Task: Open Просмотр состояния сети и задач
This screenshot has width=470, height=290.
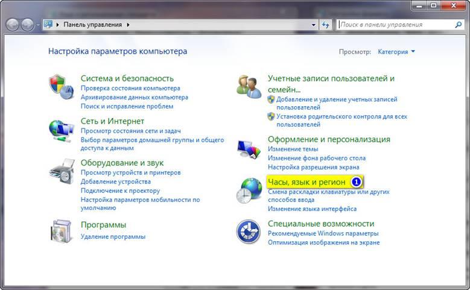Action: pos(131,131)
